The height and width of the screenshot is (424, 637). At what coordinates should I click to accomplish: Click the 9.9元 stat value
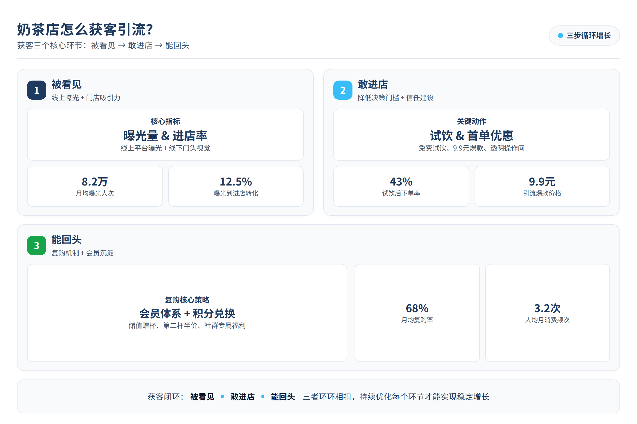[542, 182]
